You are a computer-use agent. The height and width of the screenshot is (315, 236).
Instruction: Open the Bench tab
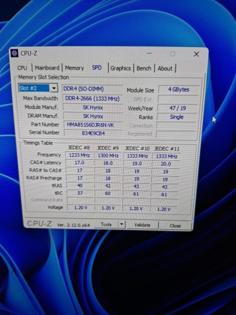tap(144, 68)
